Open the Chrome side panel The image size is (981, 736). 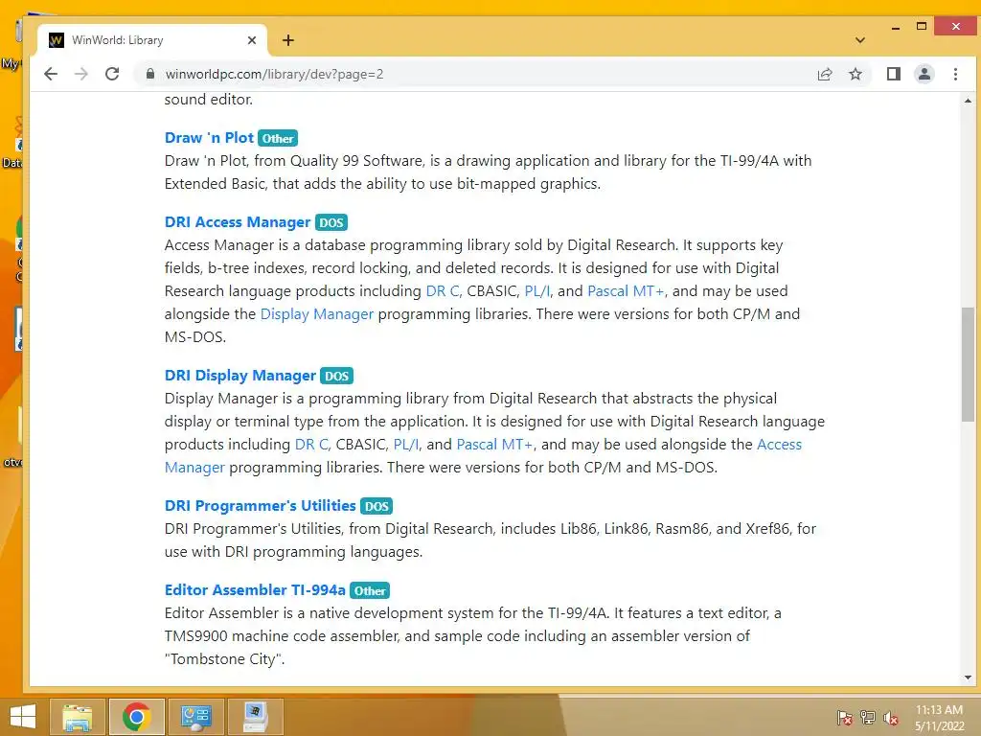pyautogui.click(x=894, y=74)
